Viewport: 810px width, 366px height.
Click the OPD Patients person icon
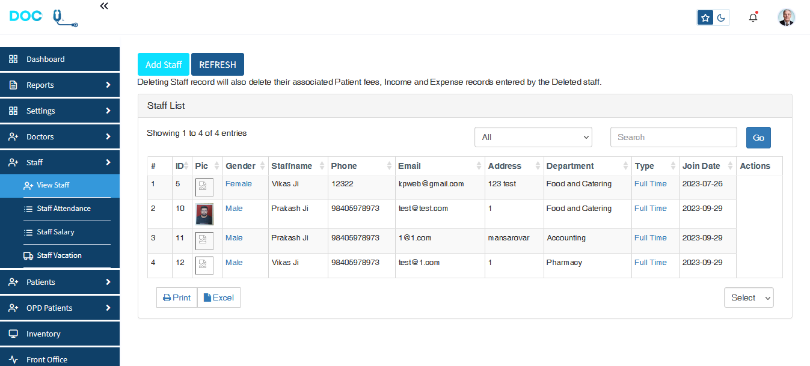point(13,308)
